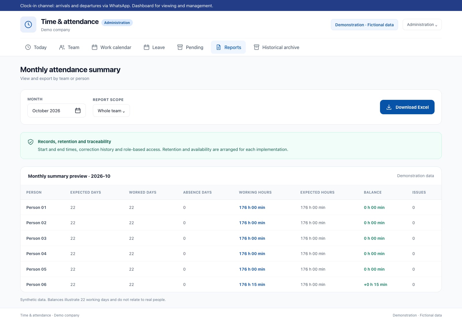Switch to the Pending tab
462x322 pixels.
[x=190, y=47]
